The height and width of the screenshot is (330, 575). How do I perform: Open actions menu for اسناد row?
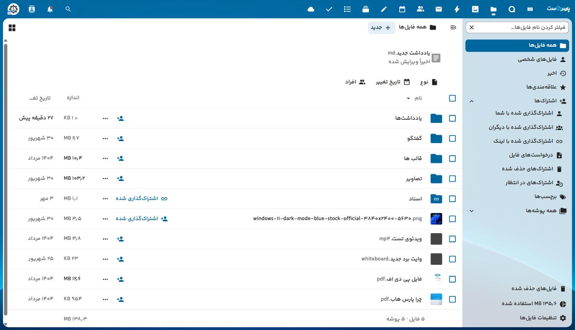click(105, 198)
